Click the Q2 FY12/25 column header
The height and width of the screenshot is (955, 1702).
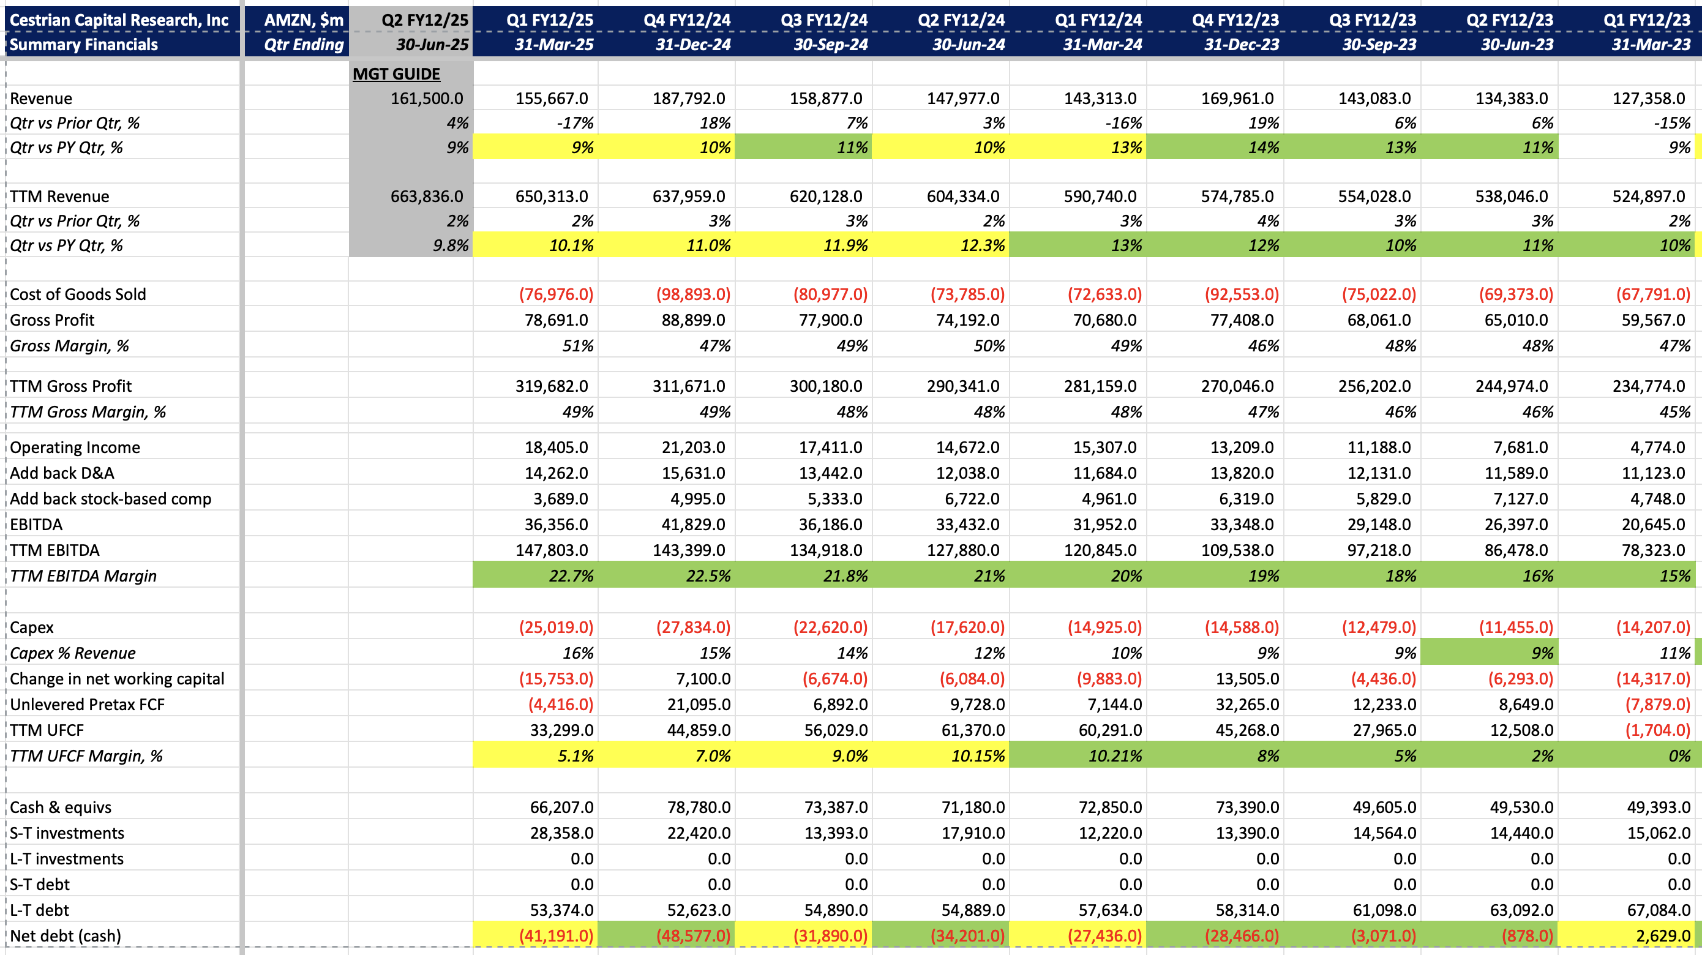click(x=424, y=20)
